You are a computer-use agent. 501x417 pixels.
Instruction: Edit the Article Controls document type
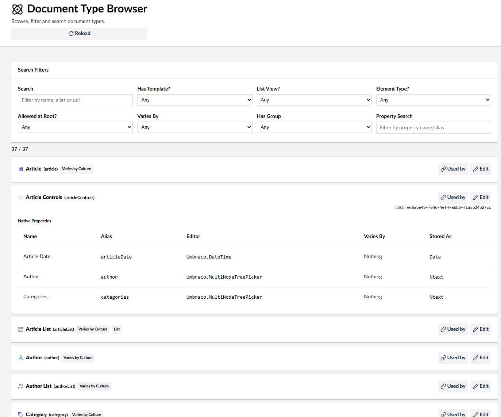click(x=481, y=198)
